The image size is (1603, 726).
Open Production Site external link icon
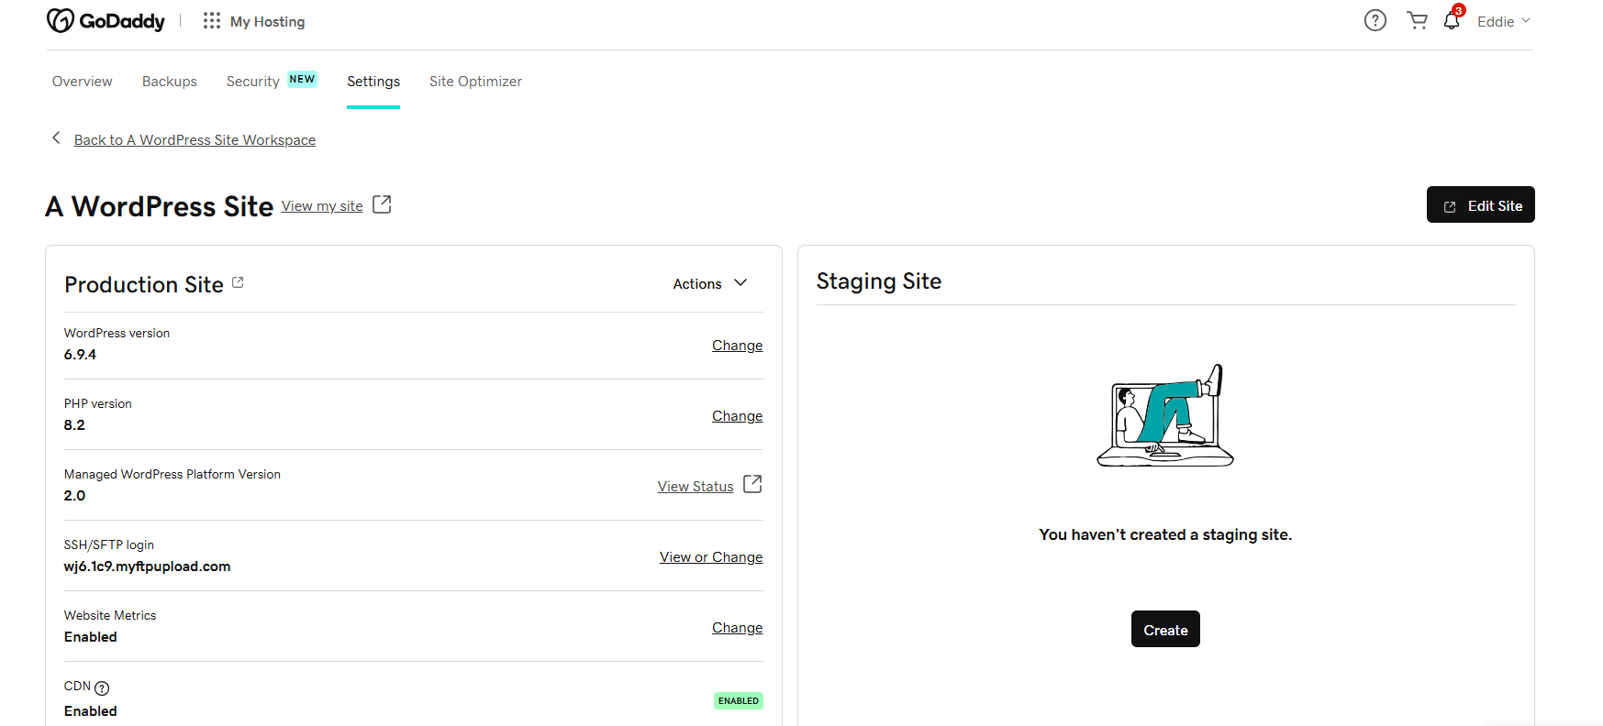point(238,282)
